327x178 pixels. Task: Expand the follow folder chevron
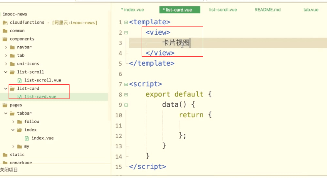[x=13, y=122]
